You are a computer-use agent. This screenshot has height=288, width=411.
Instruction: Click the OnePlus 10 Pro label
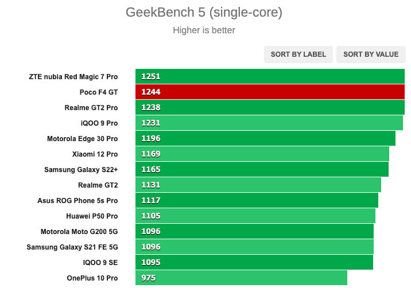92,278
